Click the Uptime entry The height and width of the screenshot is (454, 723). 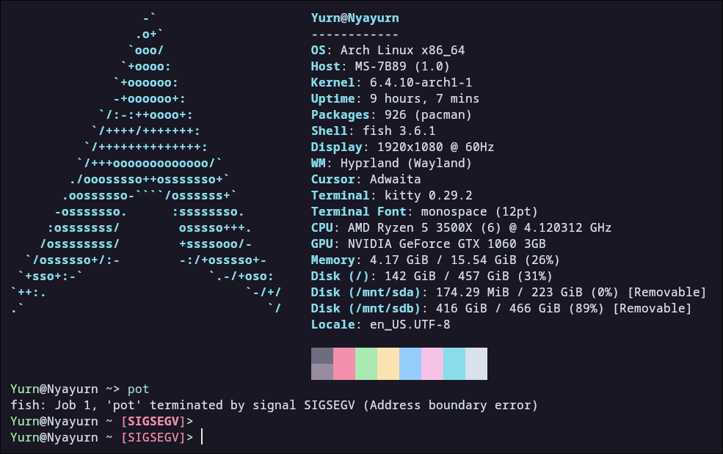(396, 98)
